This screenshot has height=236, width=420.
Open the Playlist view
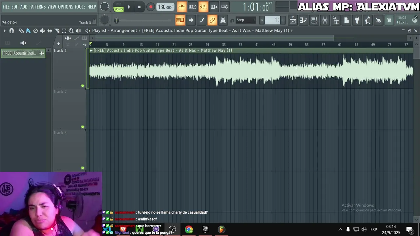pyautogui.click(x=293, y=20)
